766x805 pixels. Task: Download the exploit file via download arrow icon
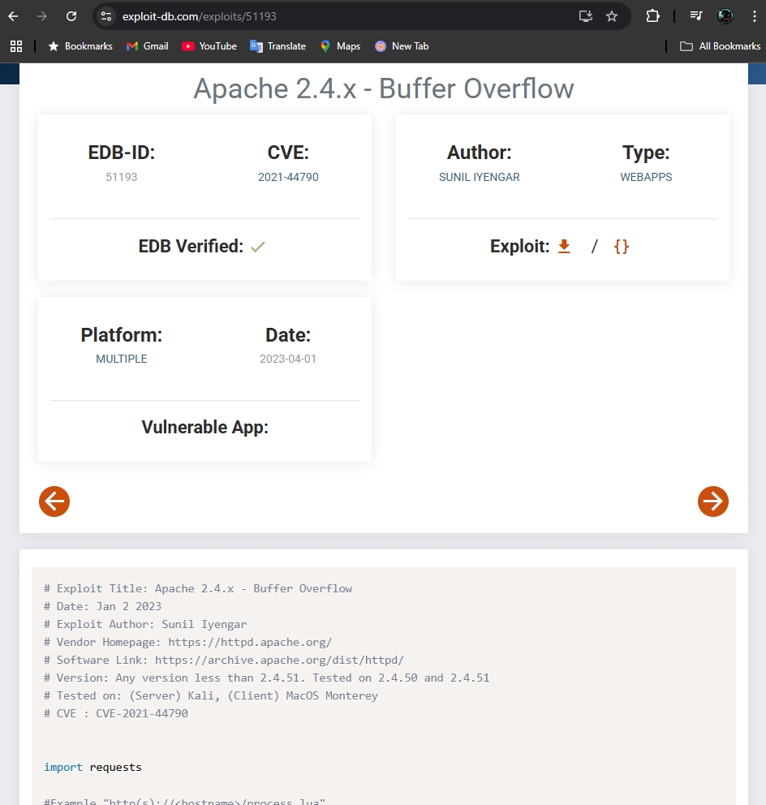[564, 246]
